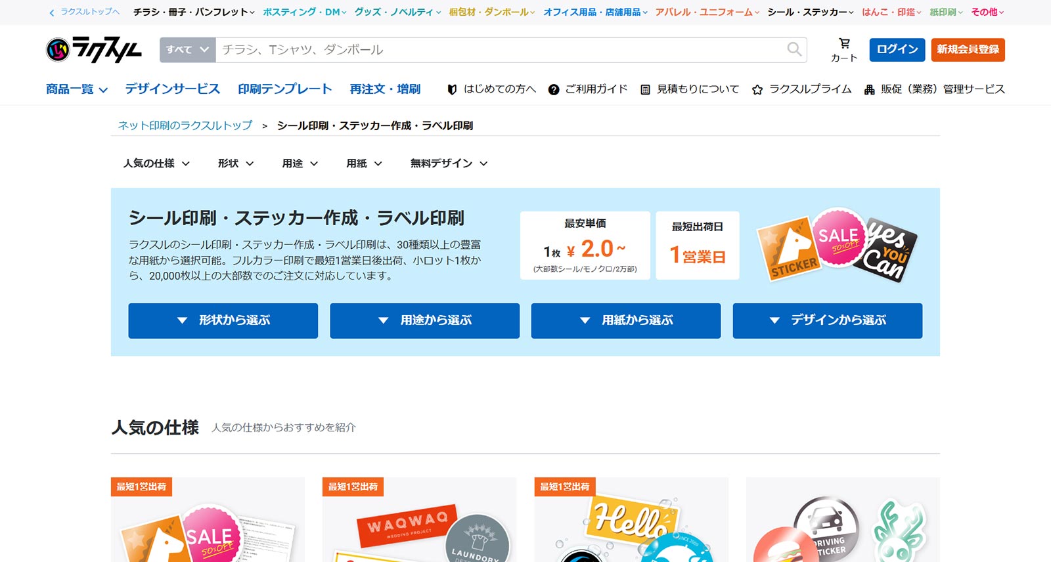Viewport: 1051px width, 562px height.
Task: Open 紙印刷 top menu
Action: tap(947, 12)
